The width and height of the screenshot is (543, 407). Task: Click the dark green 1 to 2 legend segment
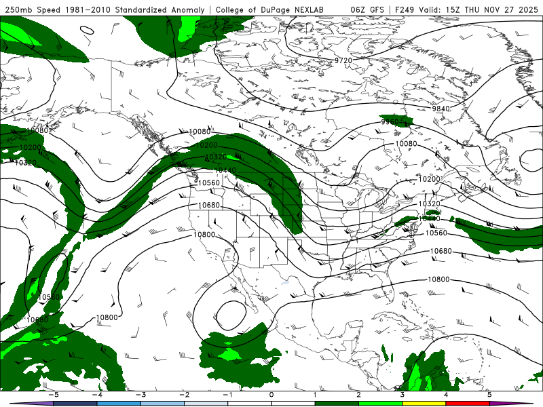tap(337, 404)
